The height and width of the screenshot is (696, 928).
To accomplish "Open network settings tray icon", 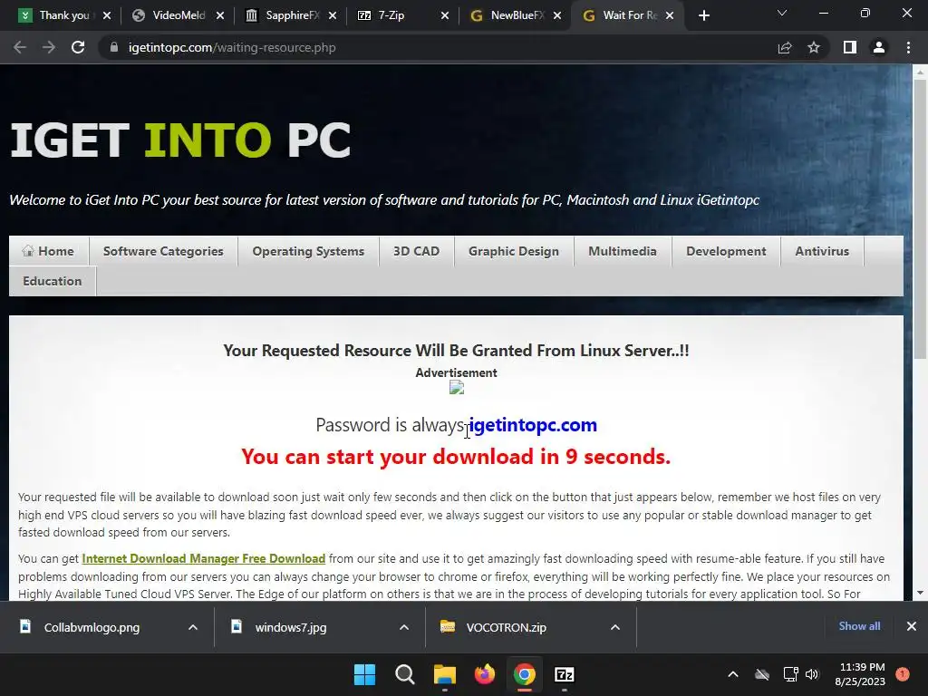I will 790,674.
